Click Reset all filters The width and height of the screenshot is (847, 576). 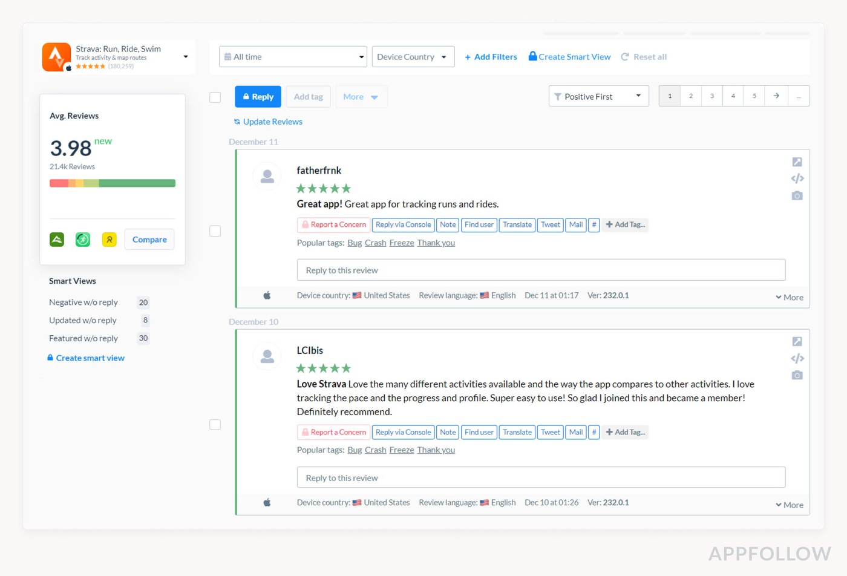(644, 57)
